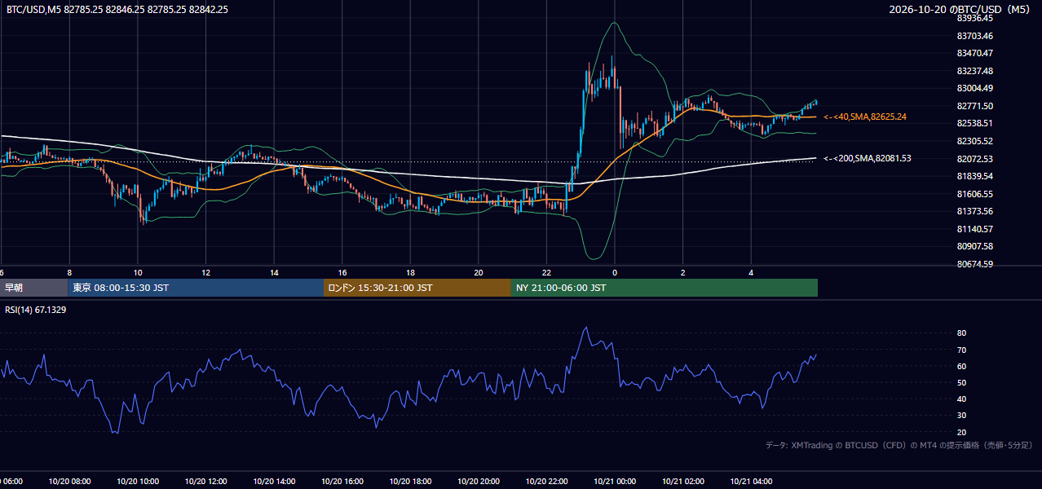This screenshot has height=489, width=1042.
Task: Click price axis label 83470.47
Action: tap(974, 53)
